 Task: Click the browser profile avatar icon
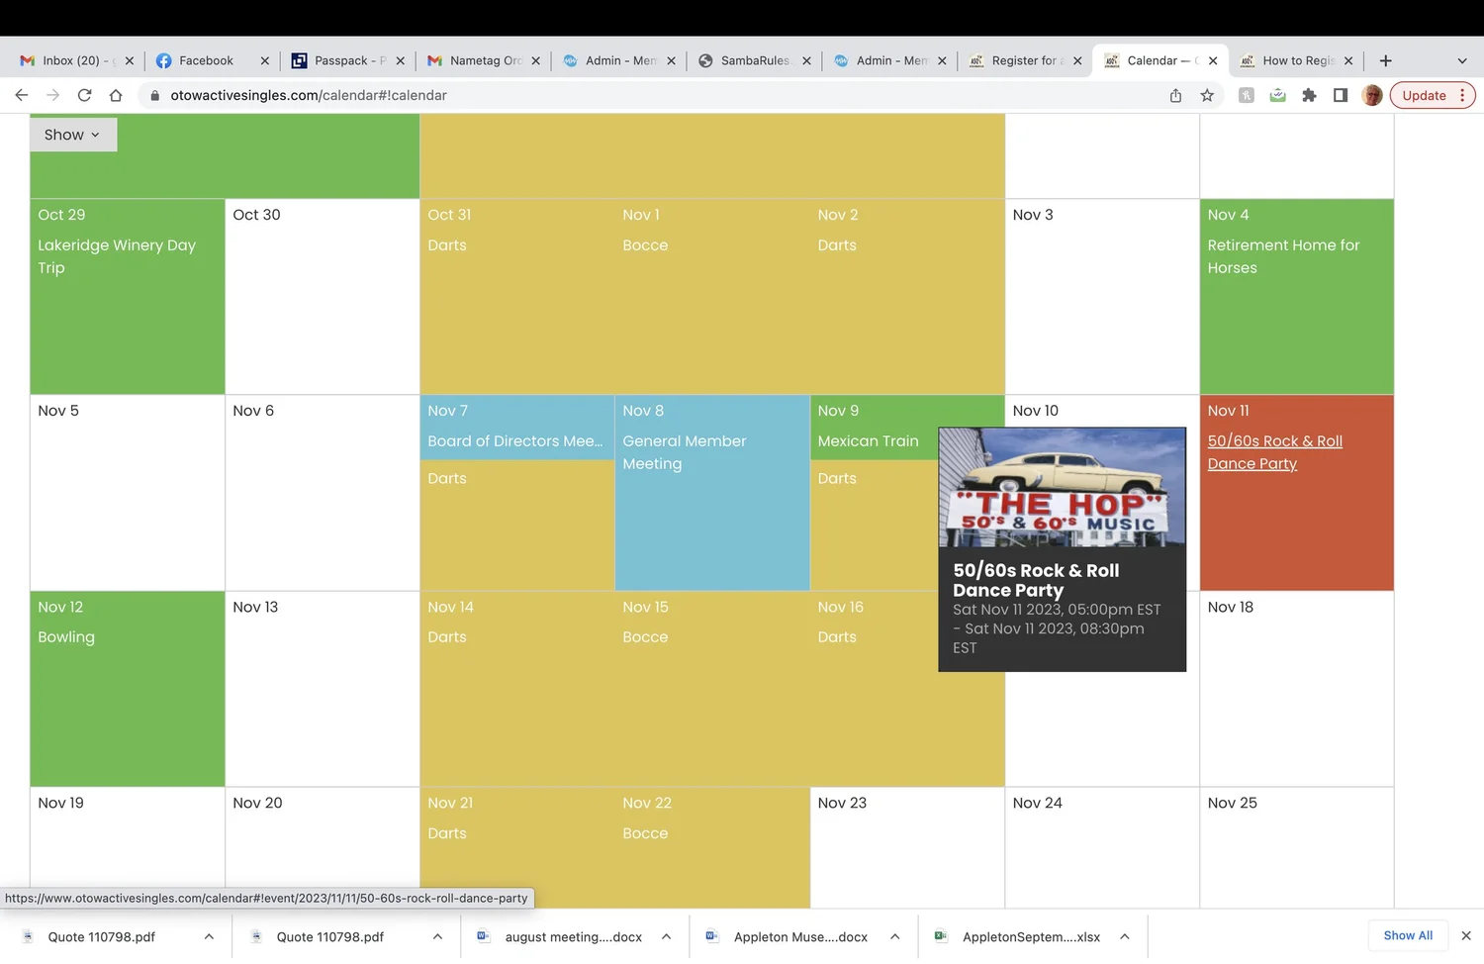click(1372, 95)
